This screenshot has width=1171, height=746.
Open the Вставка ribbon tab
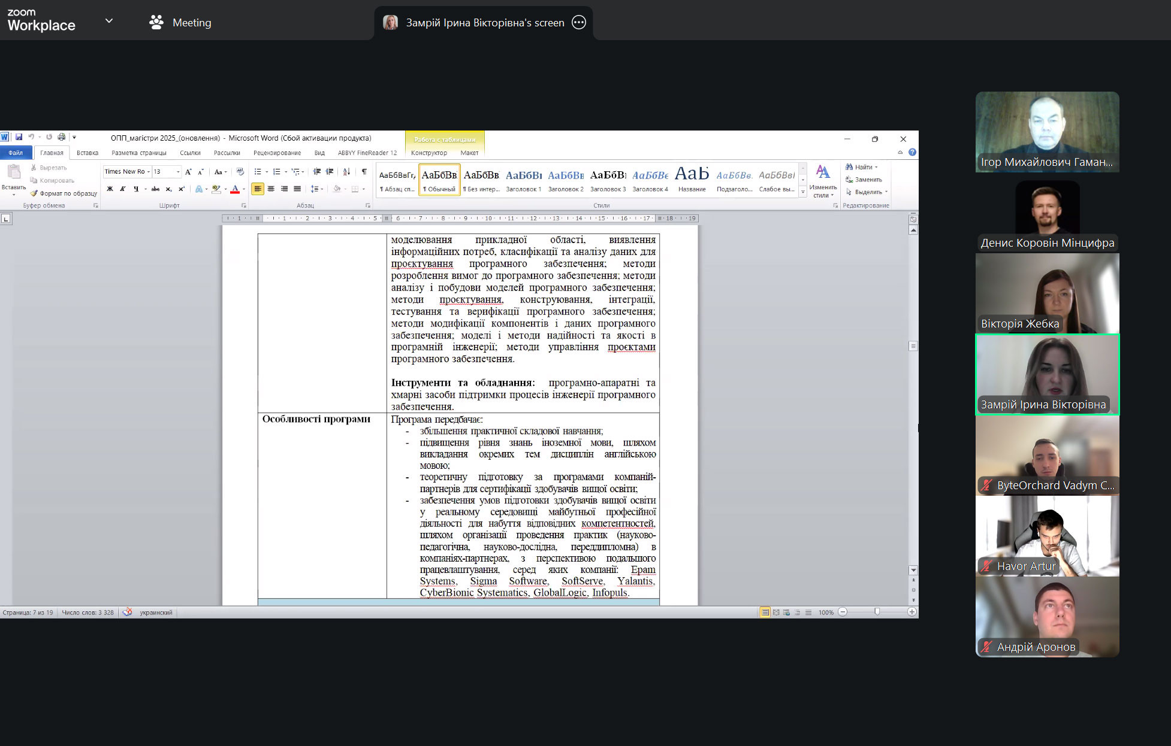tap(87, 153)
